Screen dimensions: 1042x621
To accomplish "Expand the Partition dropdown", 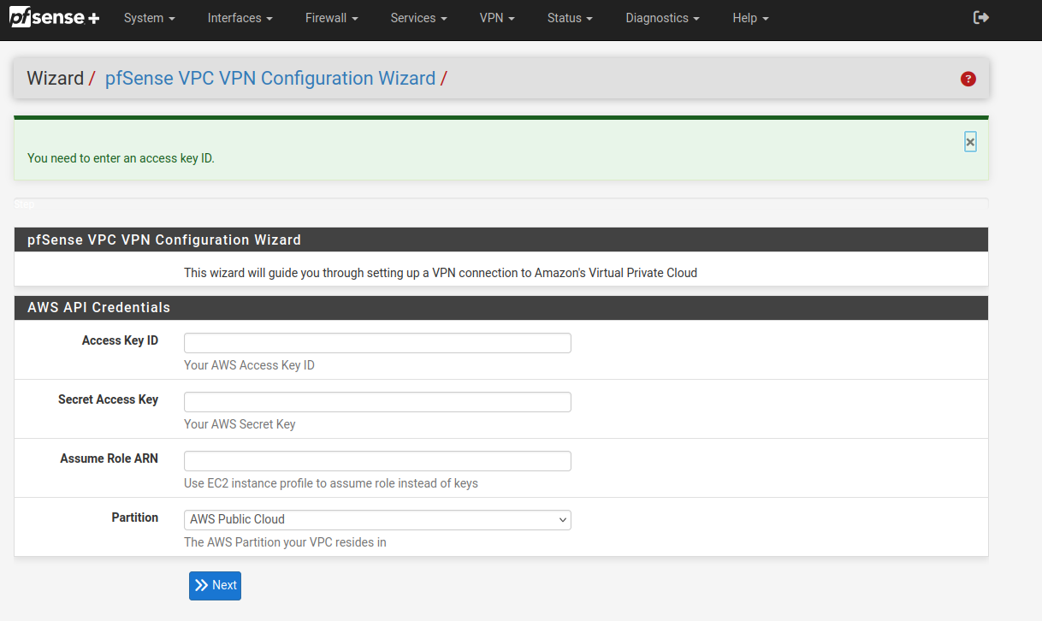I will coord(377,520).
